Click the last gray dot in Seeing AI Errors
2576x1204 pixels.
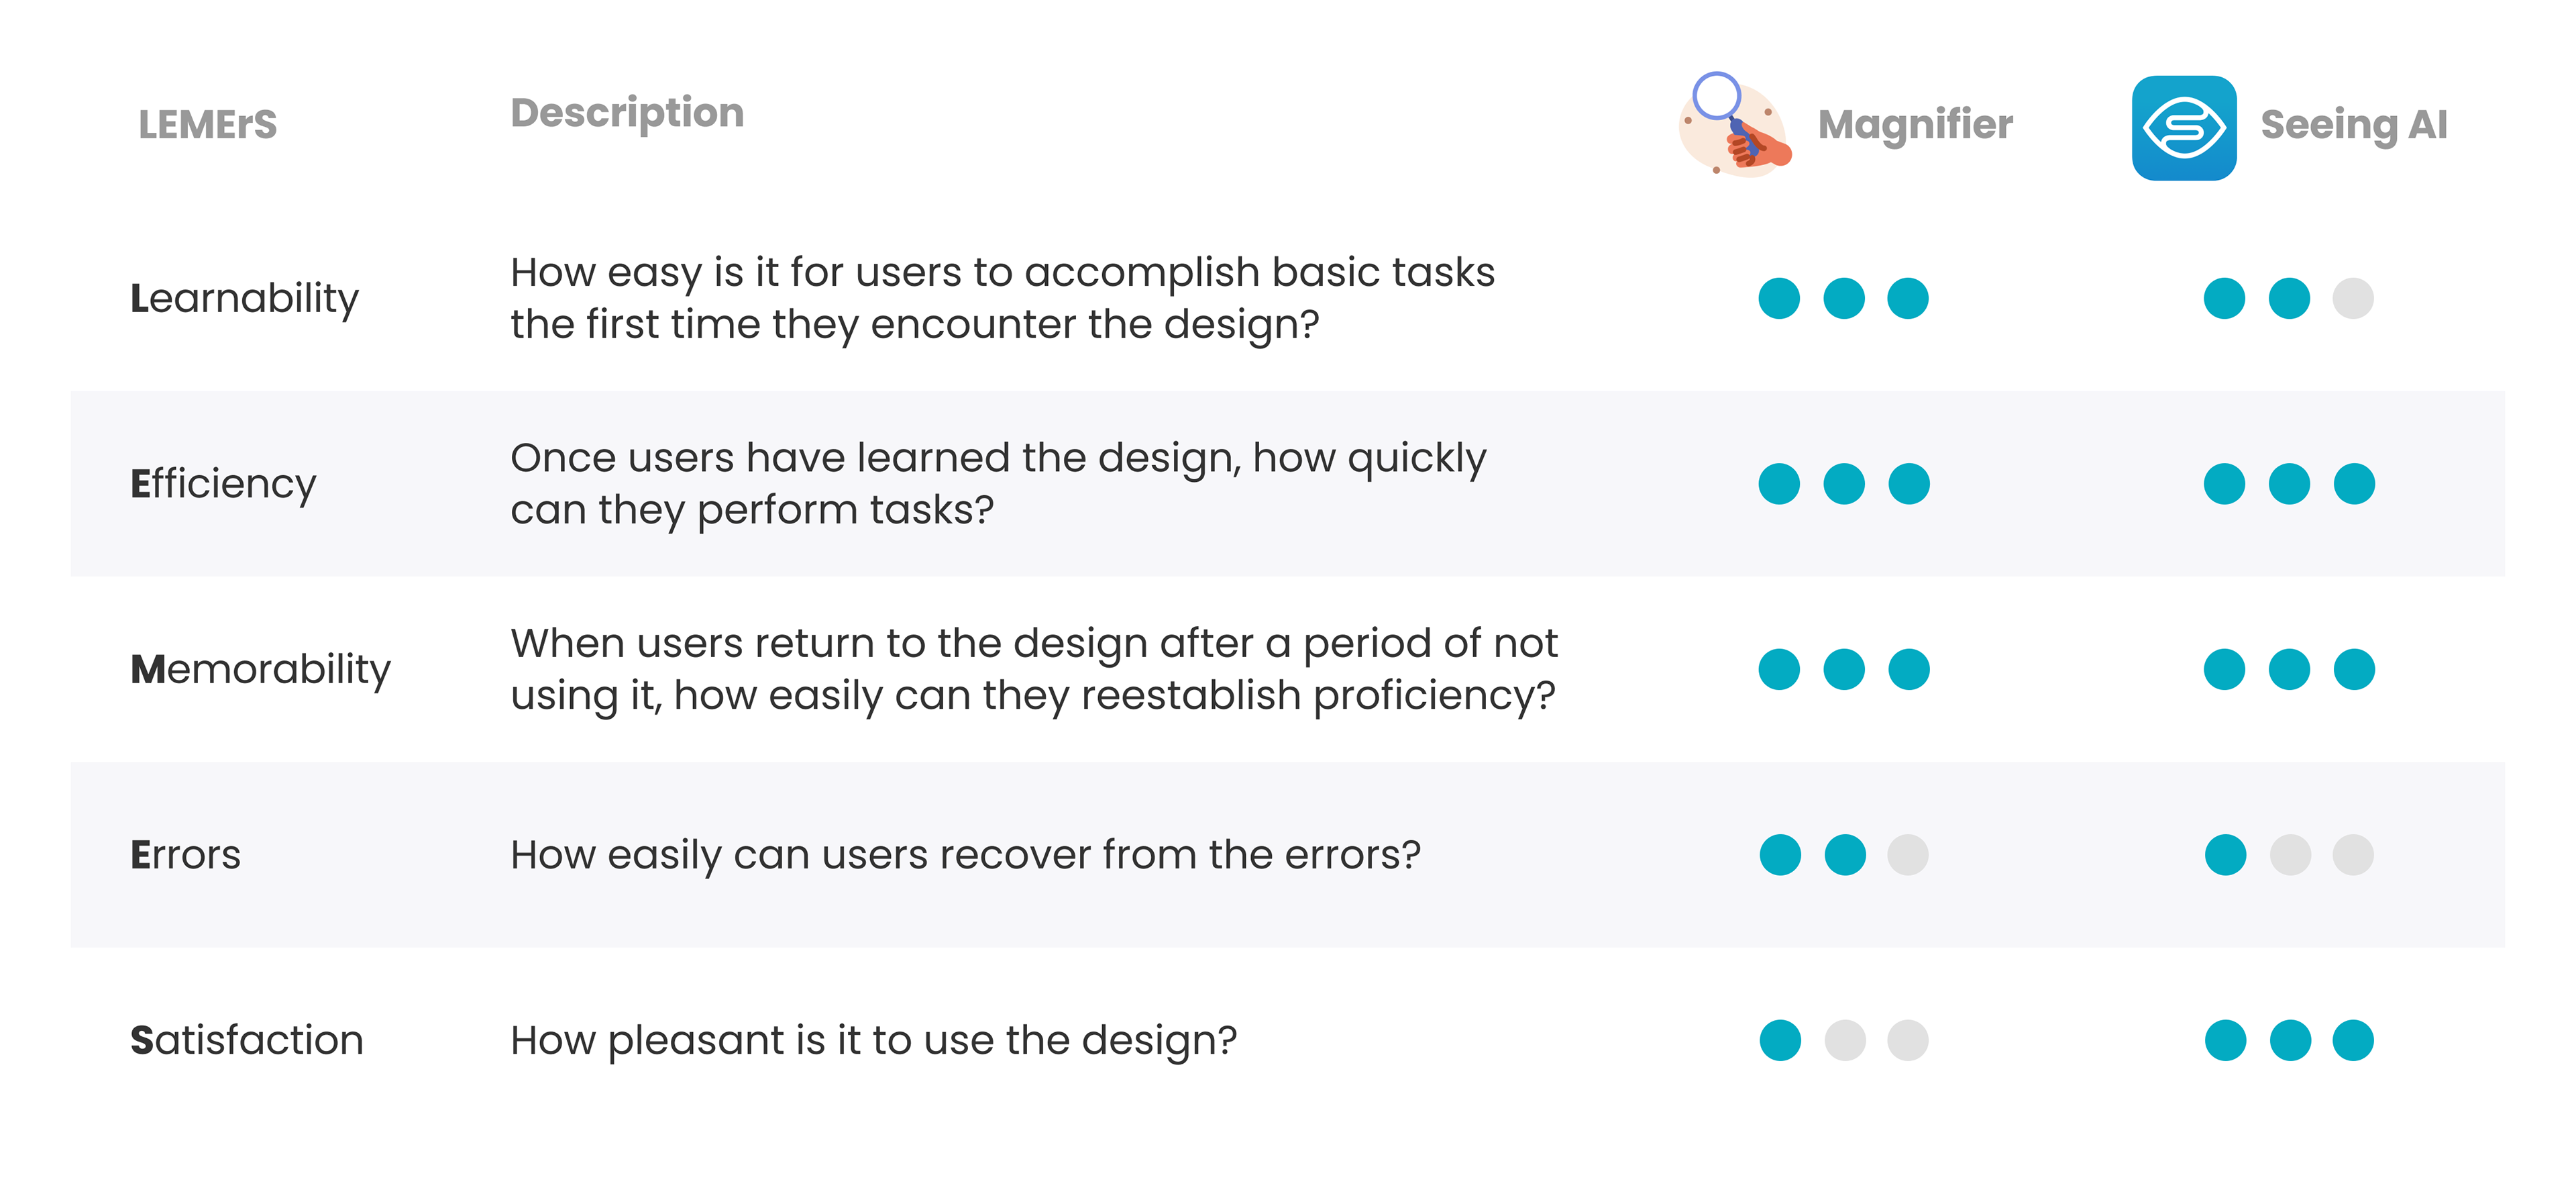2353,855
